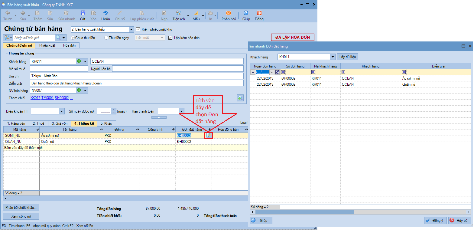Select the Thu tiền ngay radio option

point(106,38)
